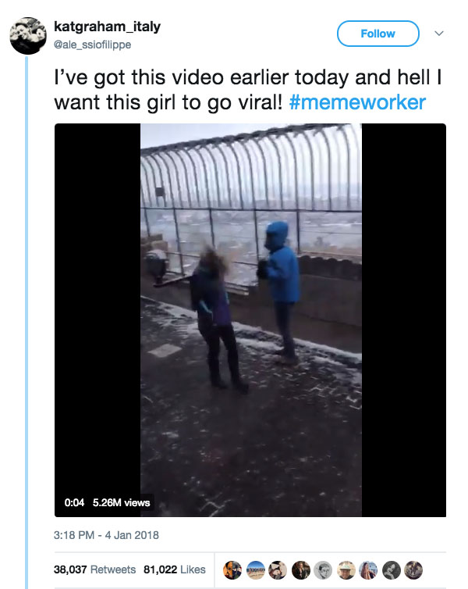Play the embedded video thumbnail
The height and width of the screenshot is (589, 468).
(x=250, y=320)
